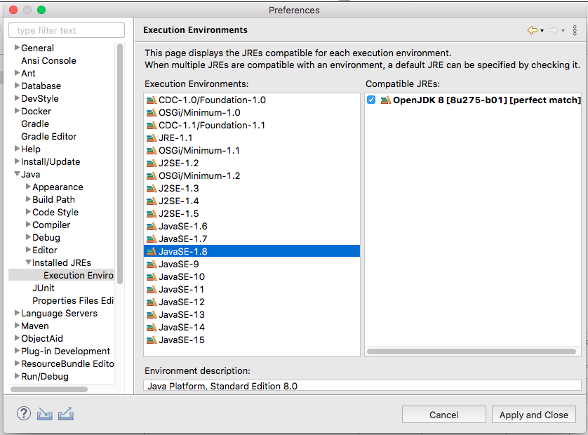This screenshot has width=588, height=435.
Task: Uncheck the OpenJDK 8 default JRE checkbox
Action: [371, 100]
